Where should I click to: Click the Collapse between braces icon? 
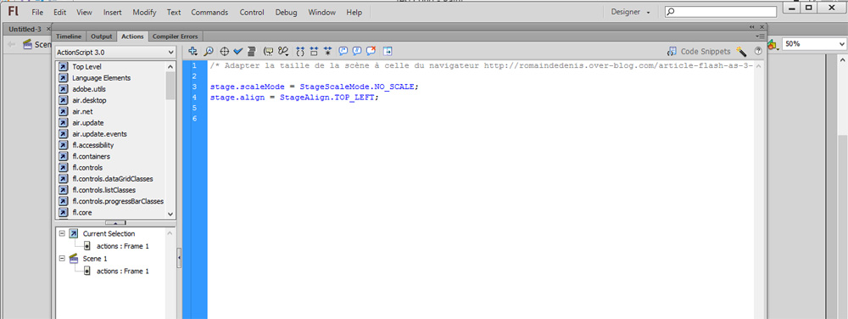(x=301, y=52)
